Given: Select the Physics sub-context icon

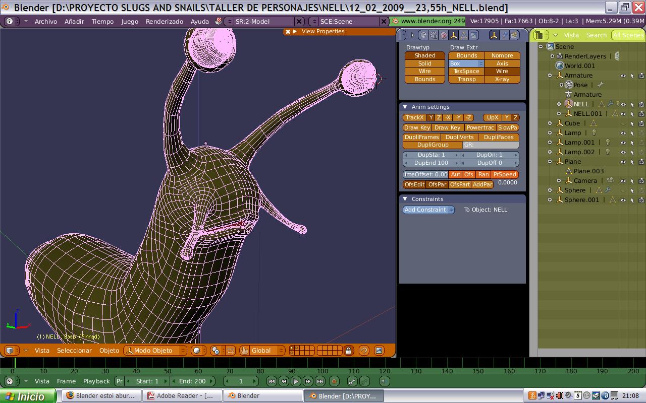Looking at the screenshot, I should pyautogui.click(x=504, y=35).
